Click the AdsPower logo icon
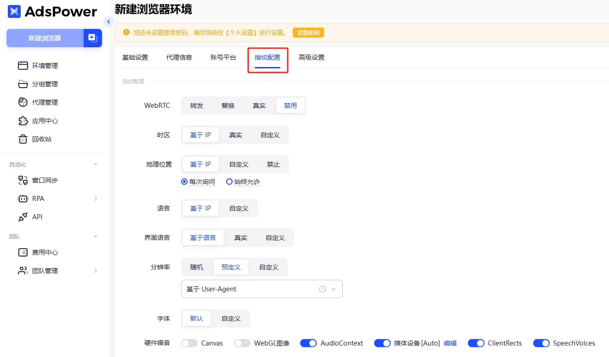This screenshot has width=609, height=357. coord(14,11)
